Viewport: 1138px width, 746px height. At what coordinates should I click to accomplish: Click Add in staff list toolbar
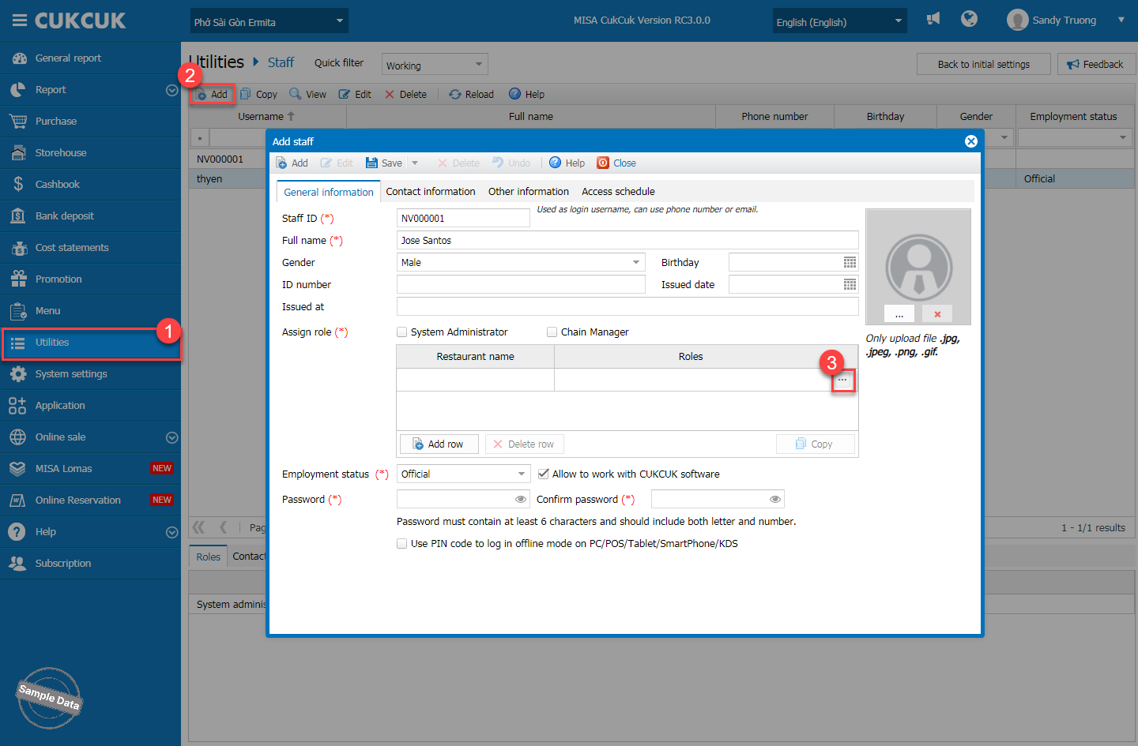[212, 95]
